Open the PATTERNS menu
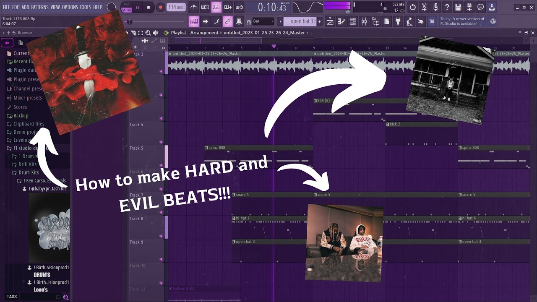 tap(39, 7)
